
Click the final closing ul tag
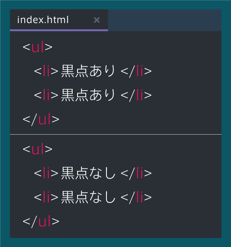41,221
